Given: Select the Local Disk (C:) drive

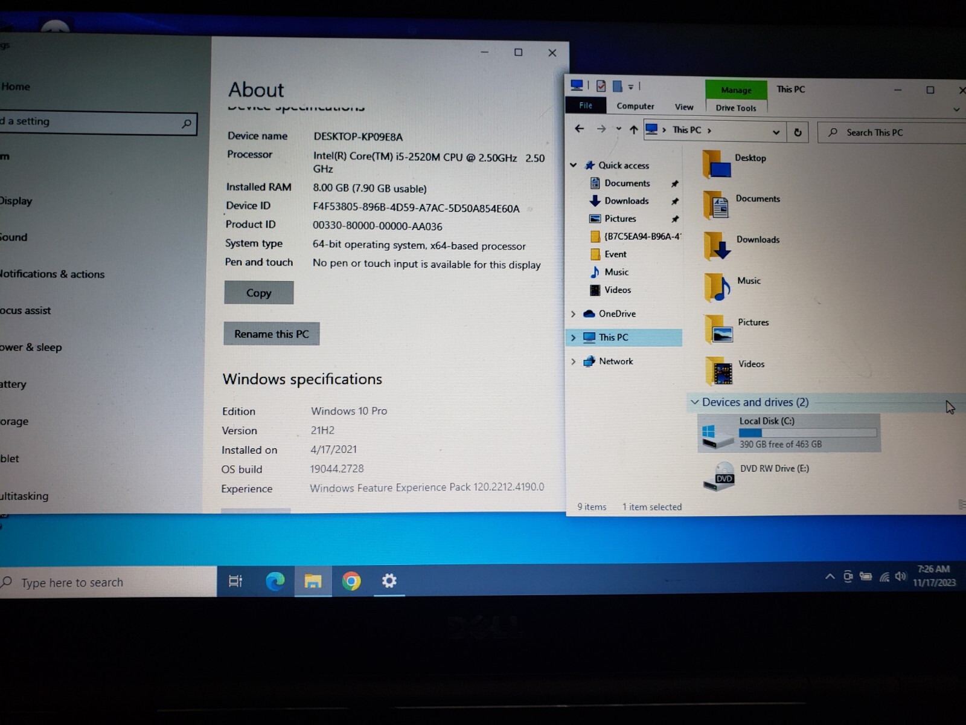Looking at the screenshot, I should click(x=789, y=433).
